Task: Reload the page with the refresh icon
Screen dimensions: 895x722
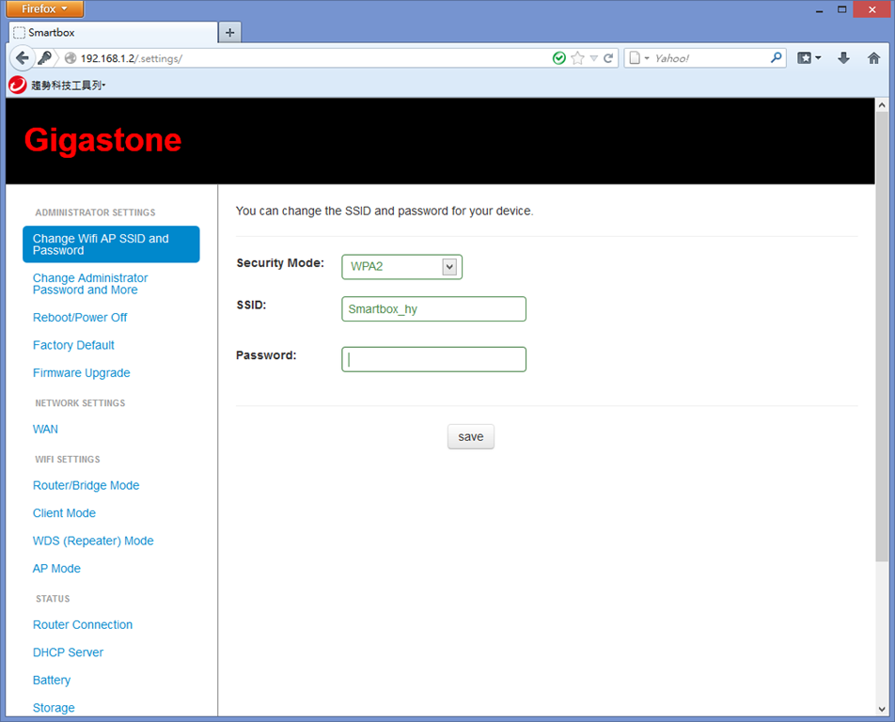Action: (608, 58)
